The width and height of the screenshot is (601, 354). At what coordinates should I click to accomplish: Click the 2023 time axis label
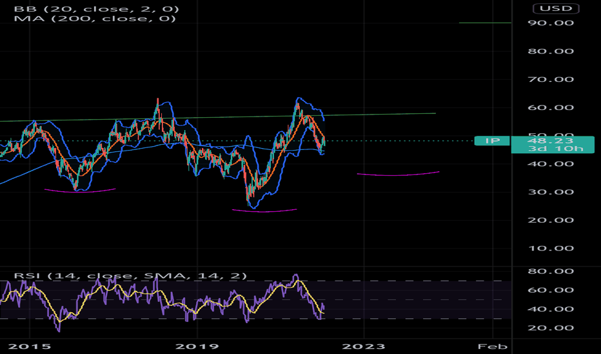click(x=363, y=346)
